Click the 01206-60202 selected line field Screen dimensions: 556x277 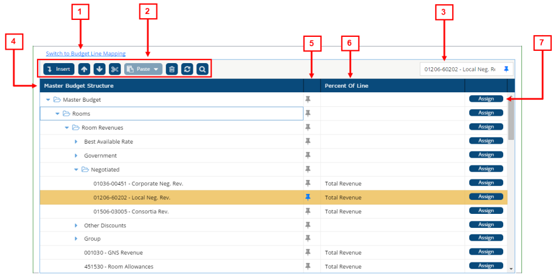pos(459,70)
